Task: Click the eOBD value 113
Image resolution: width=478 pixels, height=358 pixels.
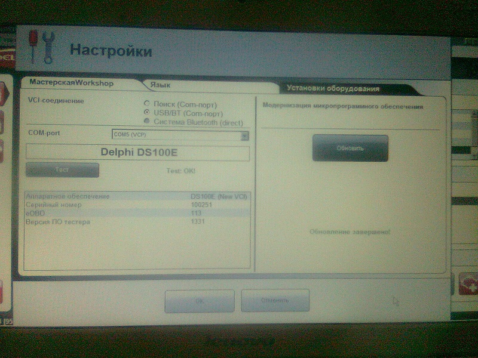Action: [x=196, y=213]
